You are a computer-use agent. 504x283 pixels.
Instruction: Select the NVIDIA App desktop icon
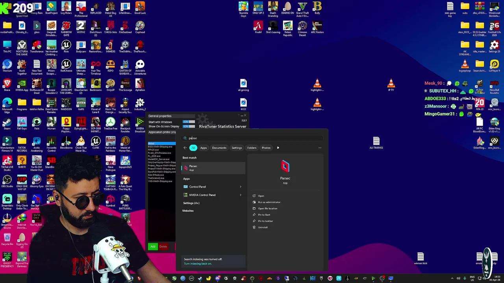pos(22,85)
